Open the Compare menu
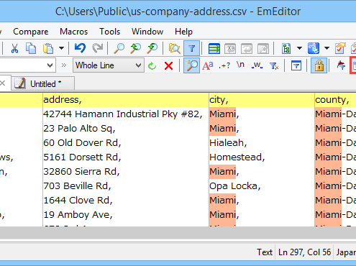This screenshot has height=266, width=356. point(31,32)
